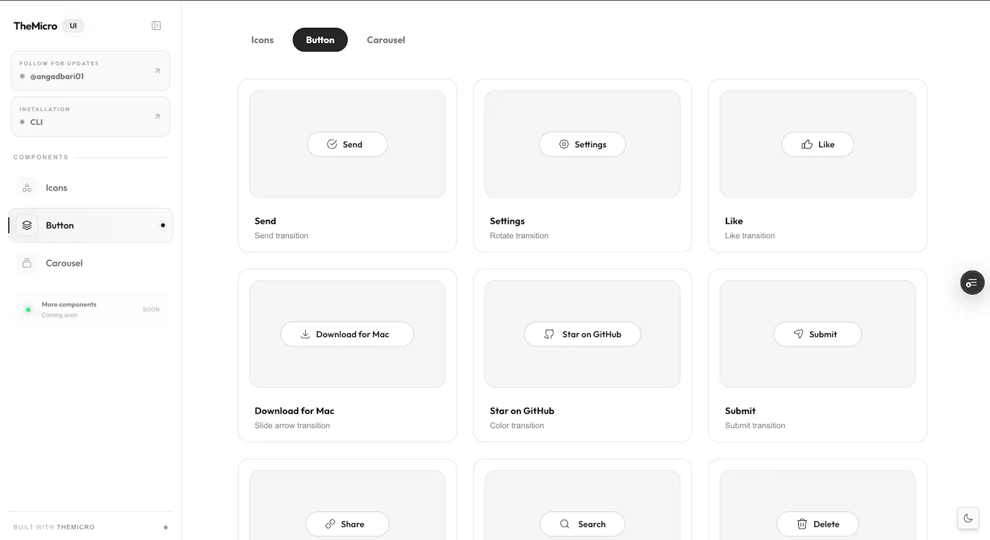Click the GitHub cat icon in Star on GitHub
Viewport: 990px width, 540px height.
pyautogui.click(x=549, y=334)
